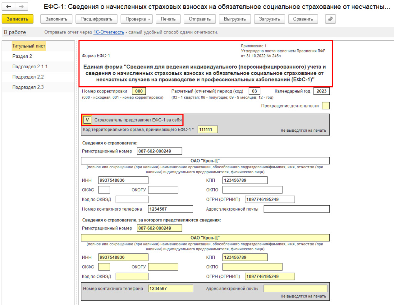Click Расшифровать in the toolbar
394x305 pixels.
click(x=97, y=19)
